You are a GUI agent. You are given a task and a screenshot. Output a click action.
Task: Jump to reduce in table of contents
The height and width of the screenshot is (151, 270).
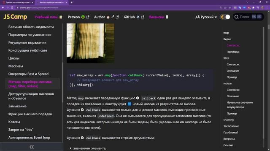[x=227, y=83]
